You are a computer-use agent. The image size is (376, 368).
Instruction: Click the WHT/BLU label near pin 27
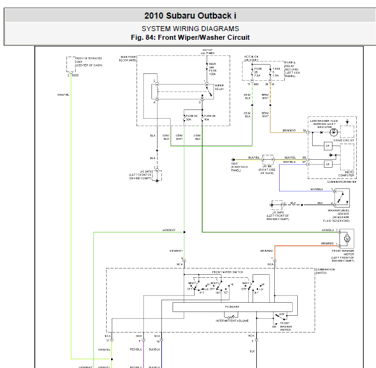point(289,162)
